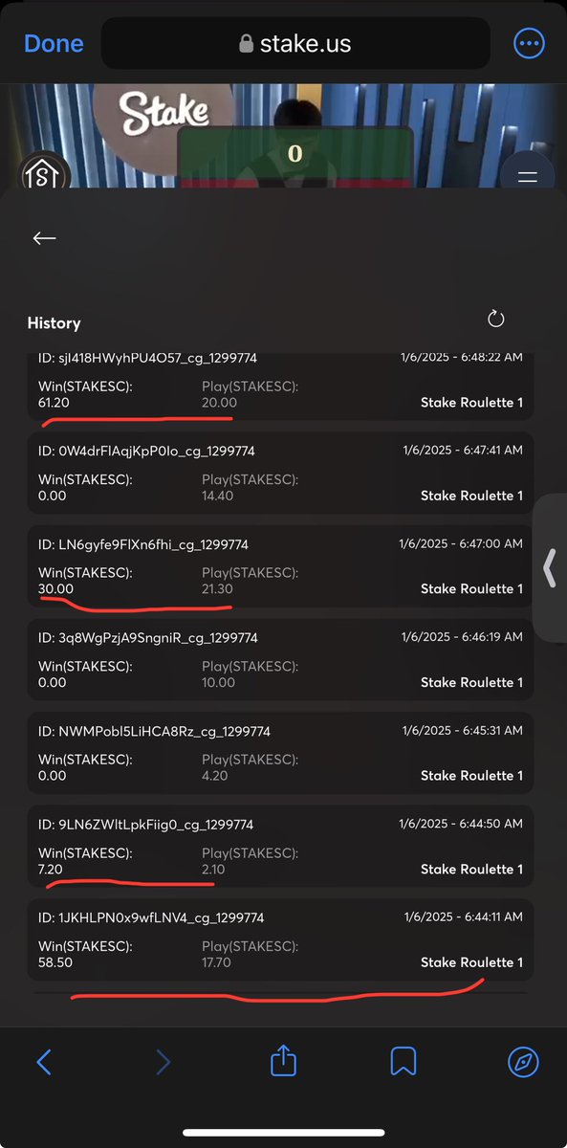Select round ID sjI418HWyhPU4O57_cg_1299774
Viewport: 567px width, 1148px height.
(x=147, y=358)
